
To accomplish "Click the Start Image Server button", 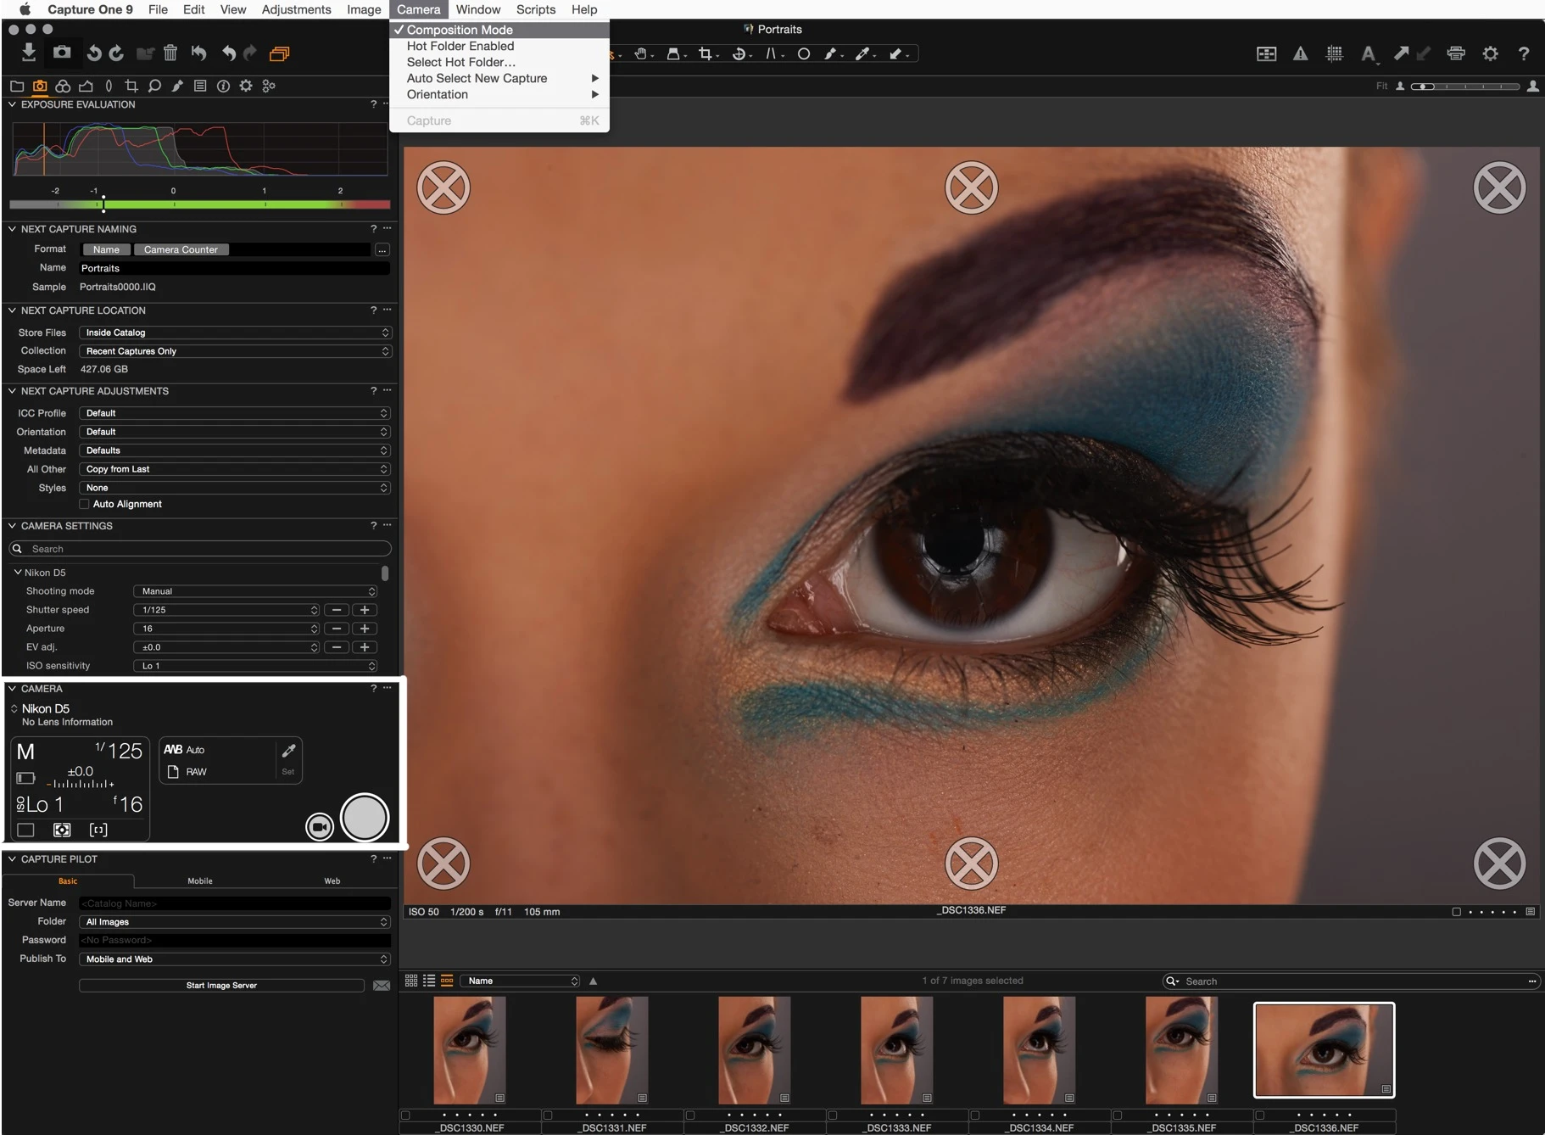I will (x=221, y=985).
